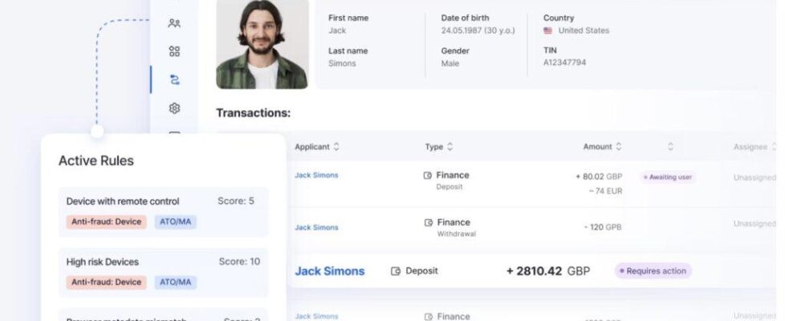785x321 pixels.
Task: Sort transactions by the Amount column
Action: click(618, 147)
